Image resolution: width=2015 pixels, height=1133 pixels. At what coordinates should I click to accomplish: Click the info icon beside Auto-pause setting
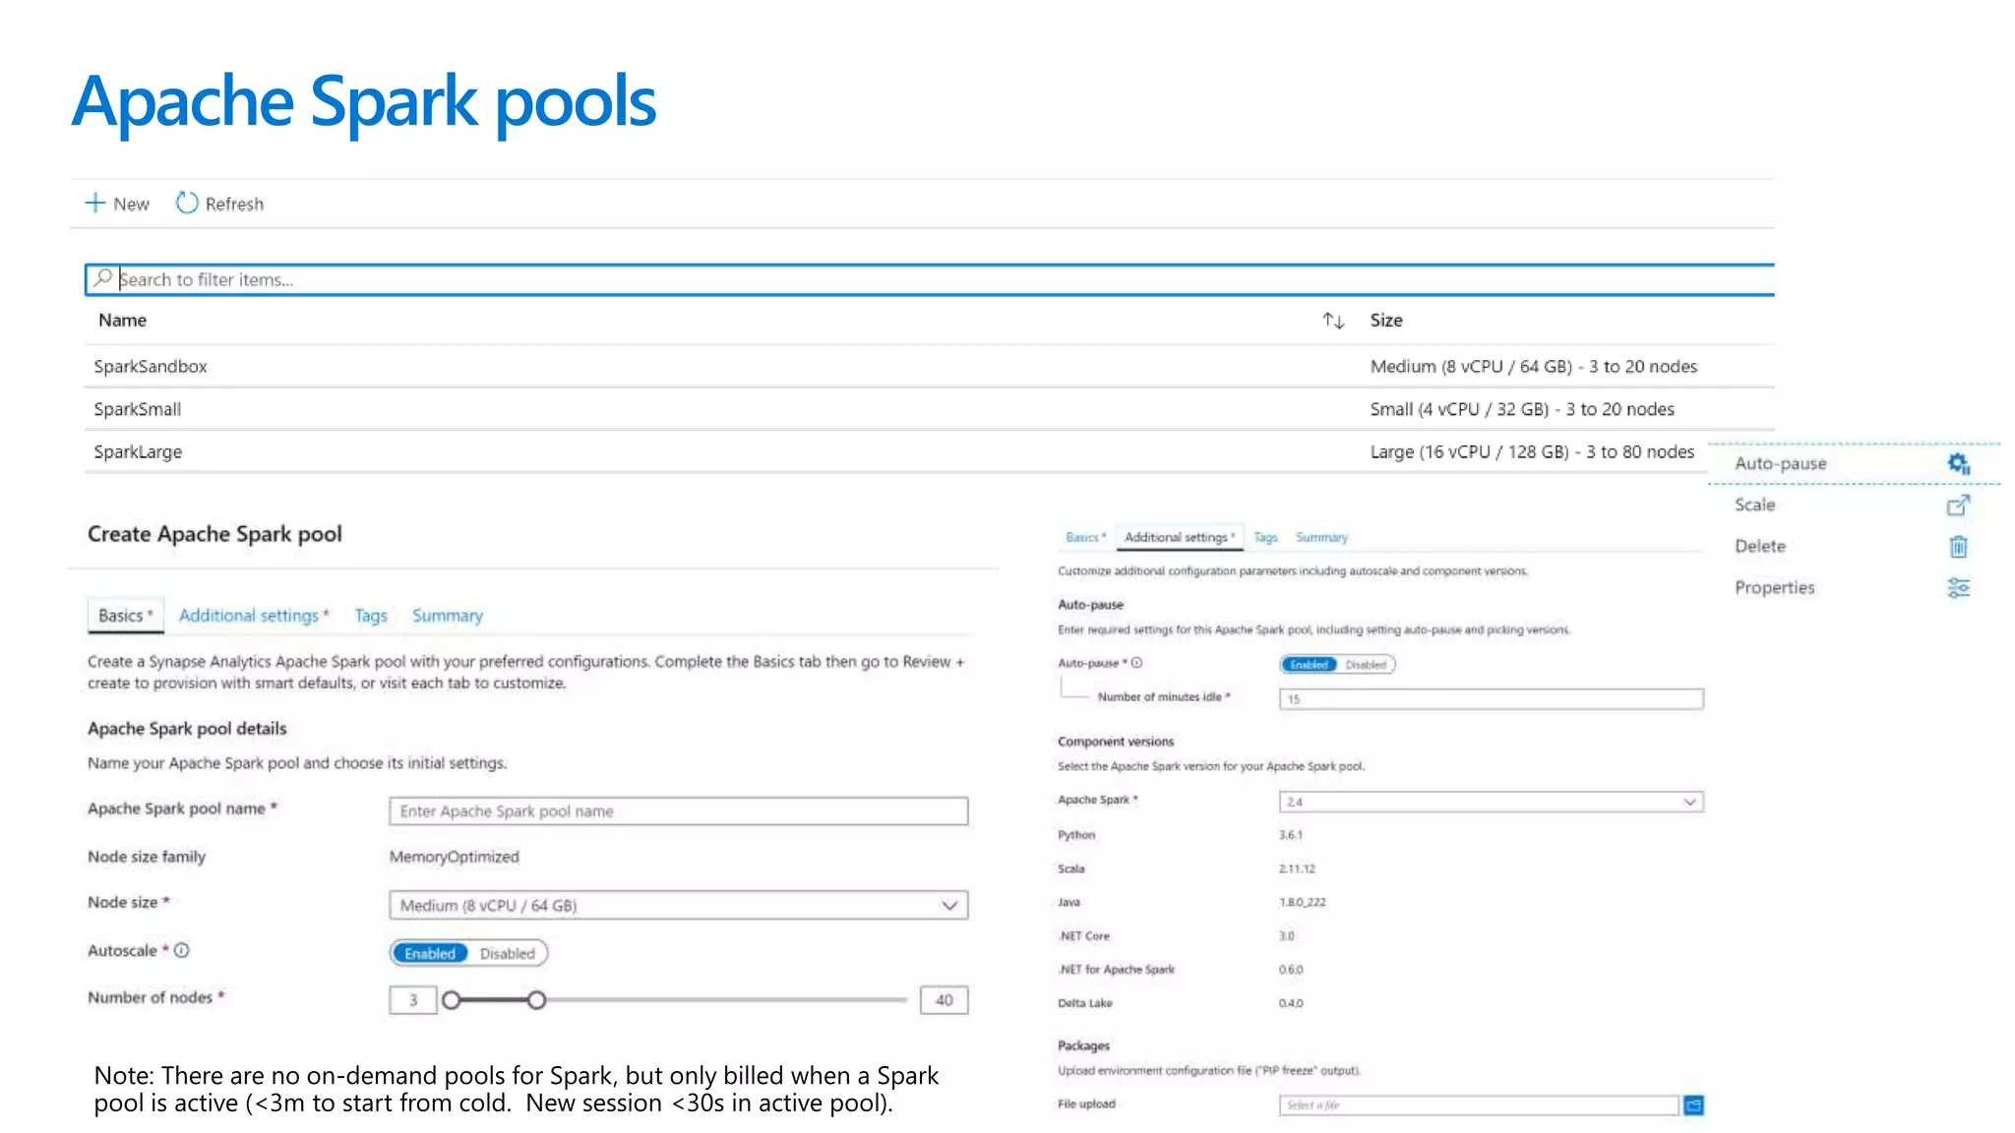[1136, 663]
